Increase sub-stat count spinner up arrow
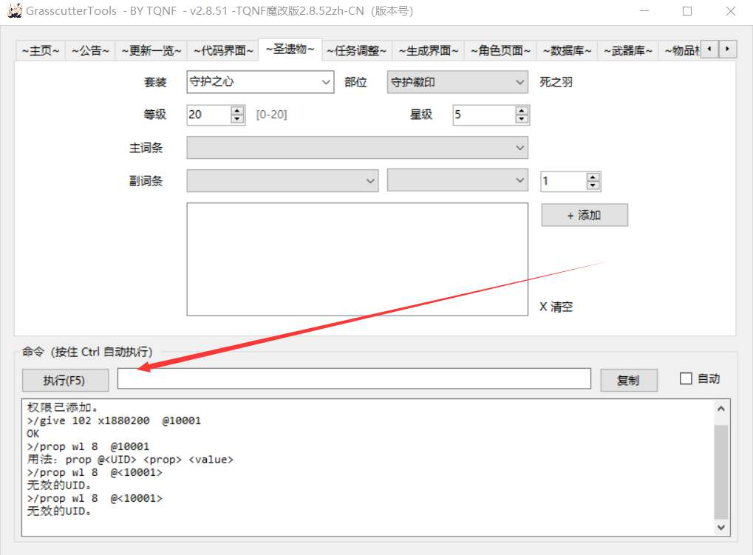 [593, 177]
